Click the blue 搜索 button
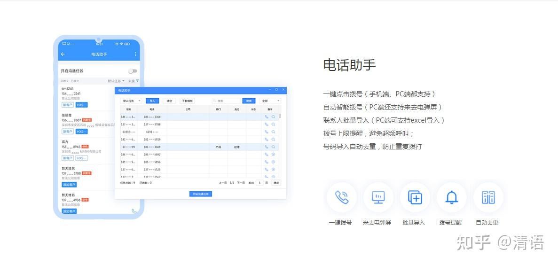The image size is (558, 265). tap(249, 101)
